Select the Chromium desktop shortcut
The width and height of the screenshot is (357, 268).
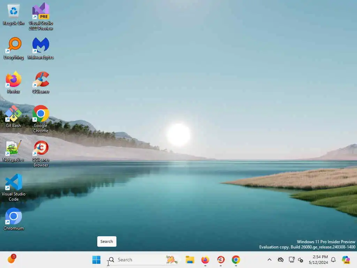point(14,219)
